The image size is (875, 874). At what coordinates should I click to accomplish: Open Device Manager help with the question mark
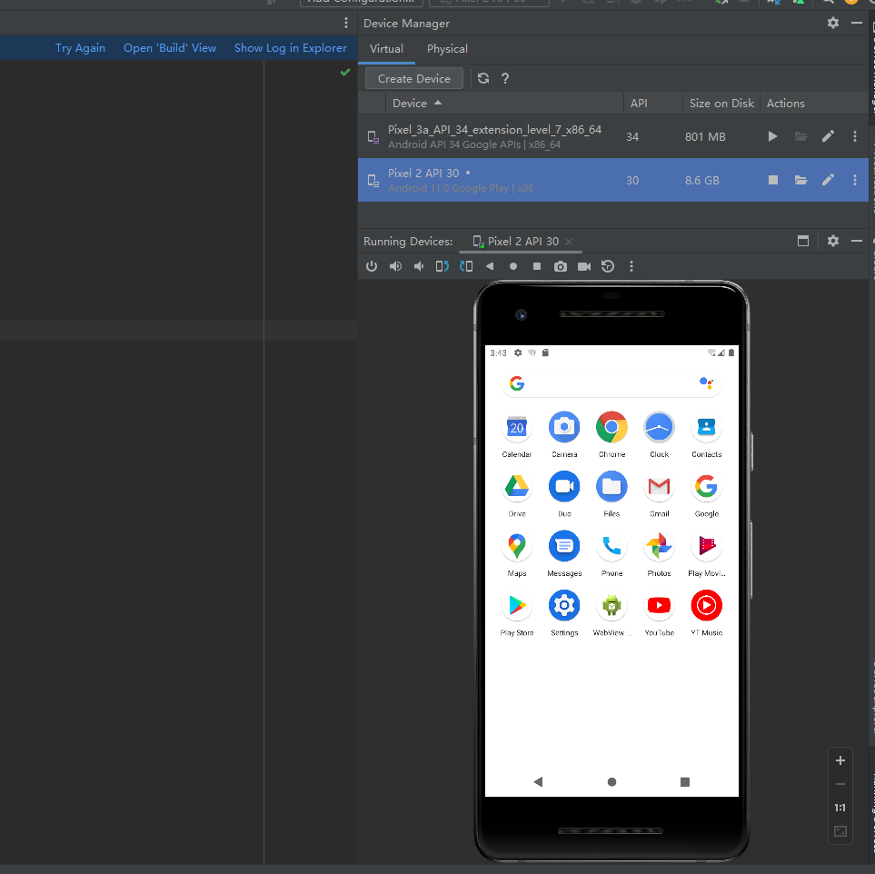tap(504, 78)
